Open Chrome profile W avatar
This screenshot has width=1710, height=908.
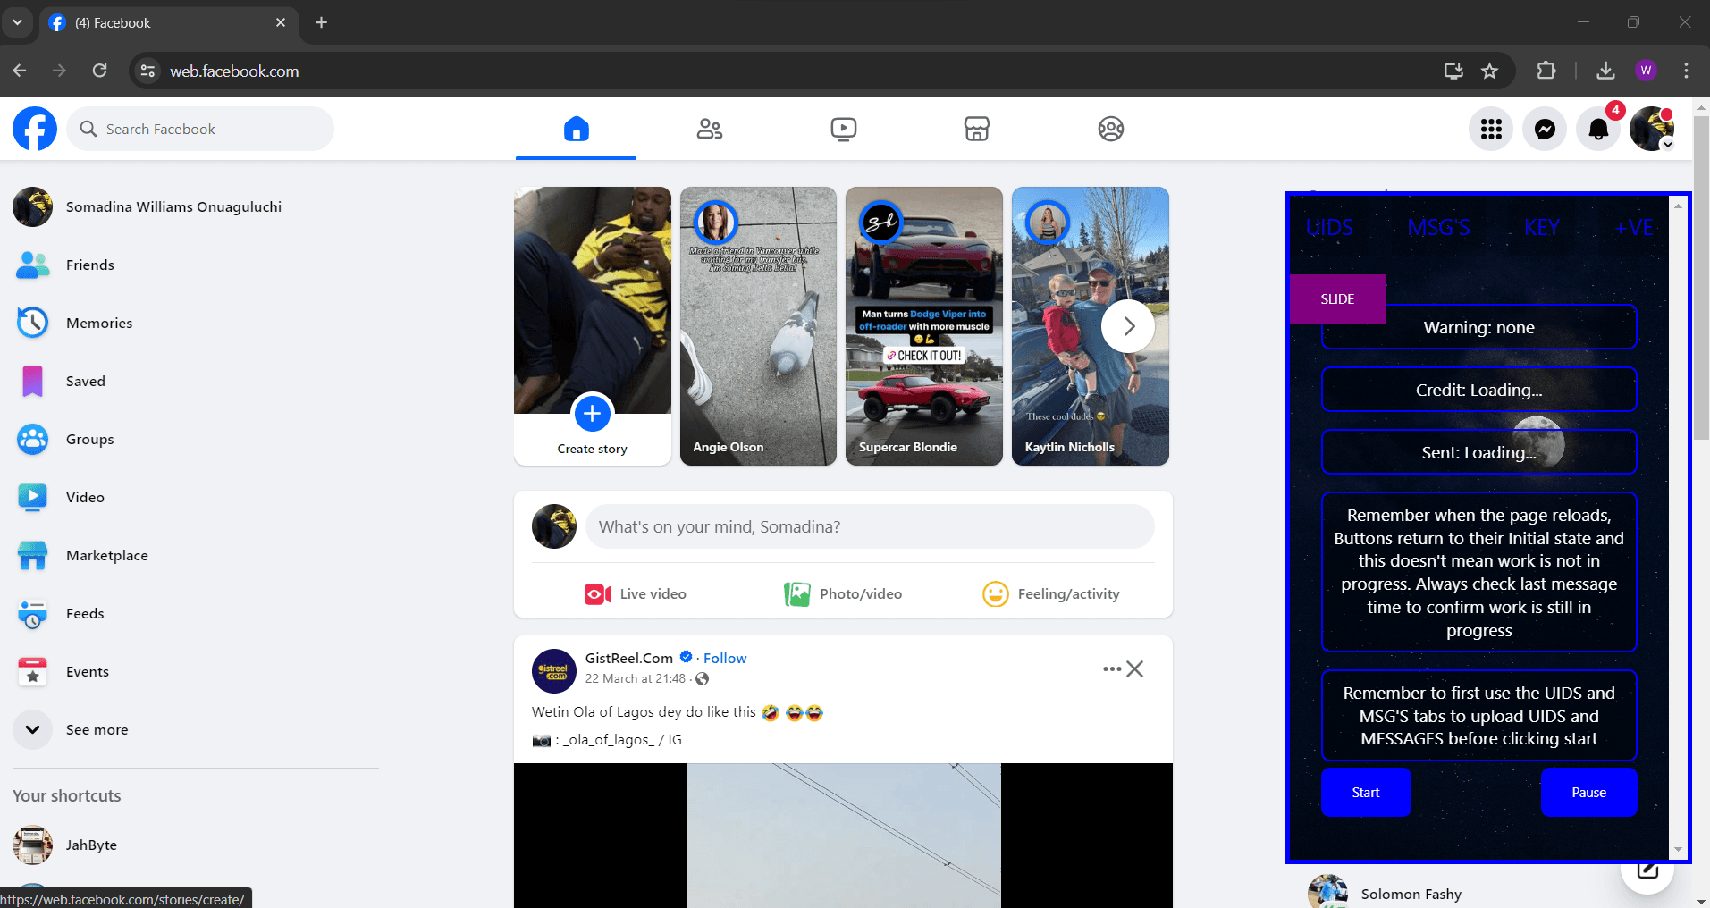[x=1647, y=71]
